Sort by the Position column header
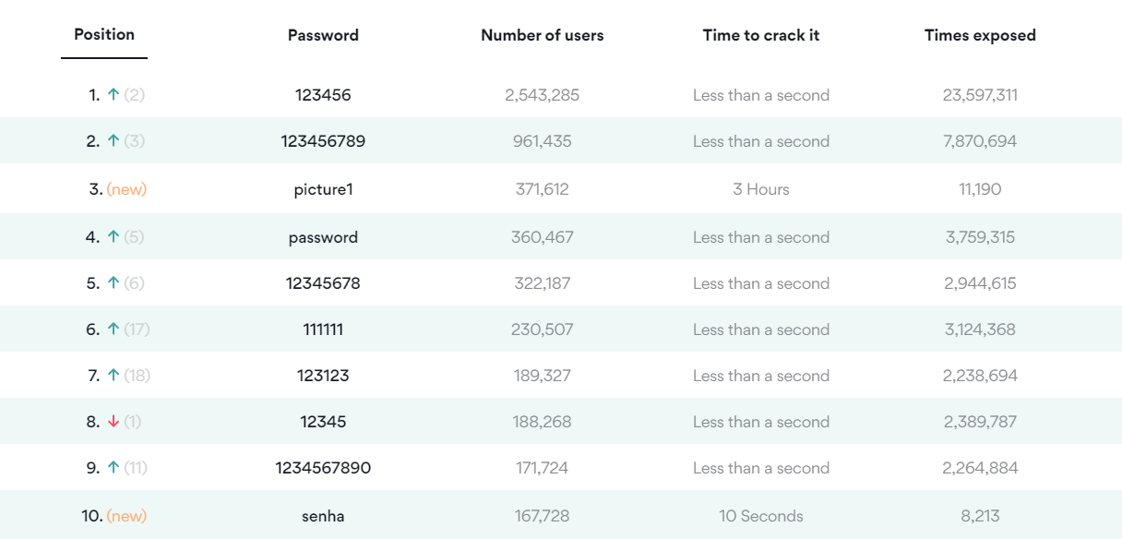The image size is (1122, 539). pos(104,35)
